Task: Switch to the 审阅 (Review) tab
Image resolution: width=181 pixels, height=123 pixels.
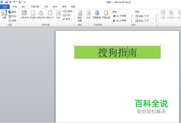Action: 64,7
